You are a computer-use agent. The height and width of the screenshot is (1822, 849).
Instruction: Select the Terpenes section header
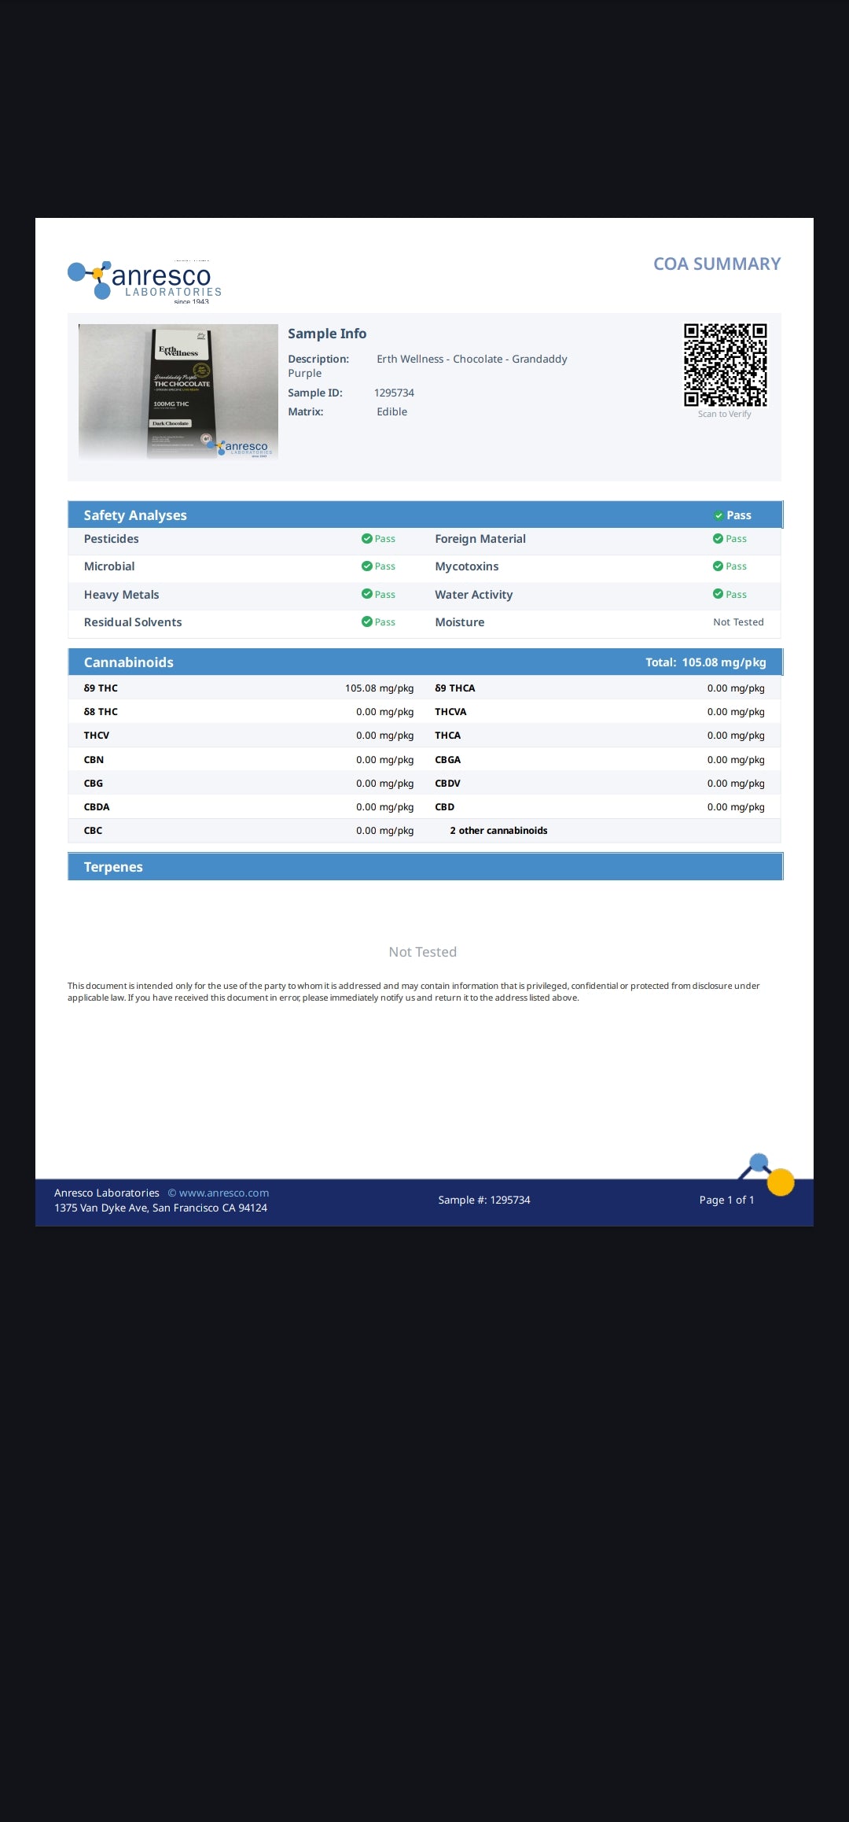113,867
